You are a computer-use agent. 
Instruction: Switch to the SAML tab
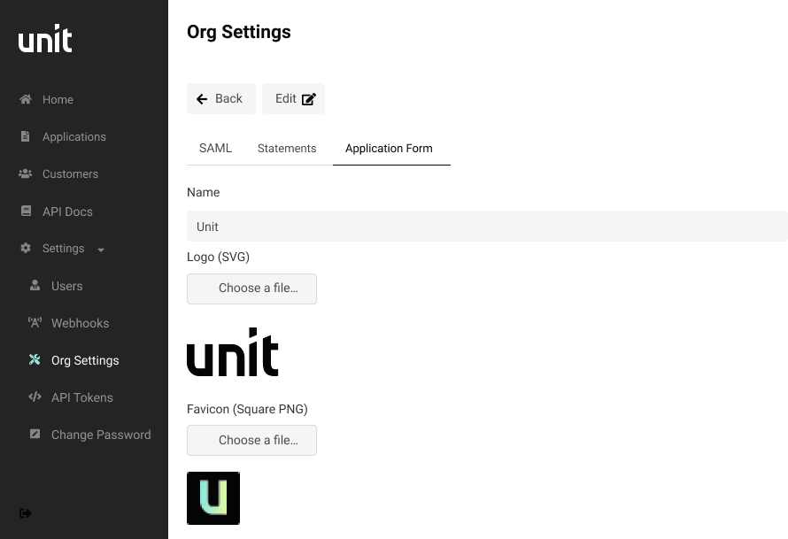(x=215, y=148)
